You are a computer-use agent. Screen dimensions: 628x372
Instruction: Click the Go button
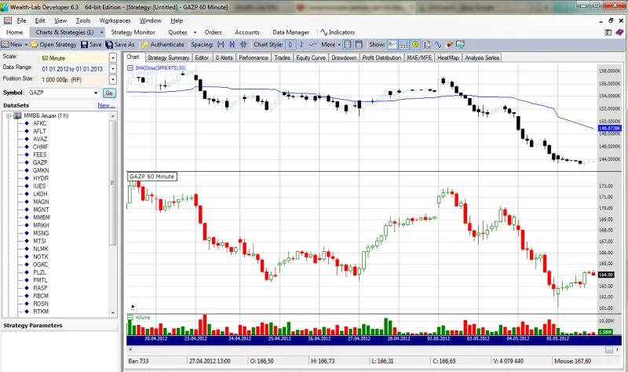click(x=109, y=93)
